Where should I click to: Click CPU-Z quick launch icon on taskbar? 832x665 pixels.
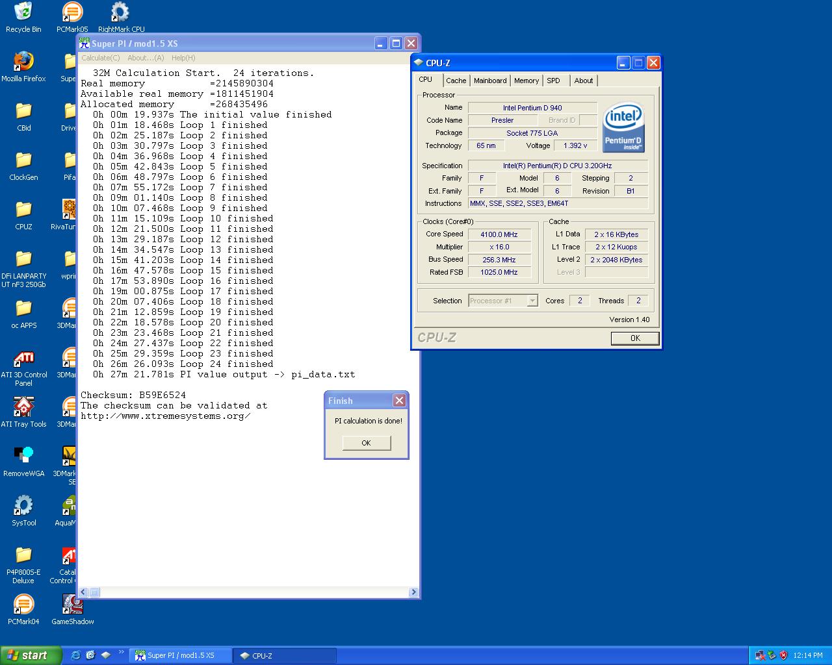(x=105, y=655)
